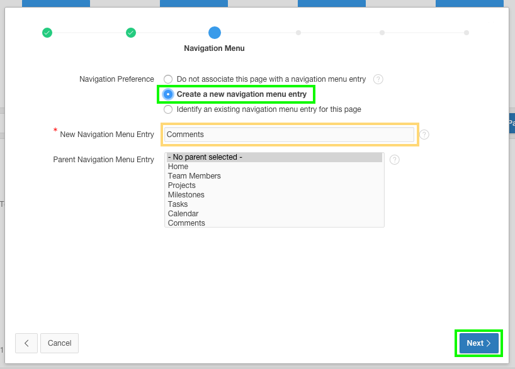Click the second green wizard checkmark
Viewport: 515px width, 369px height.
(131, 33)
